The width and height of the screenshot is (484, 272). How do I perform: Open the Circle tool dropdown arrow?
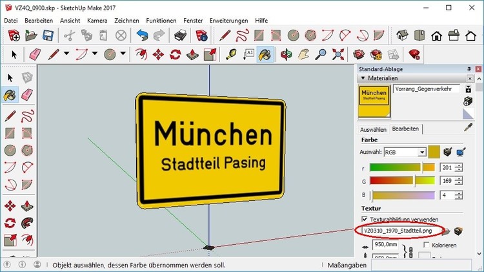[x=123, y=54]
